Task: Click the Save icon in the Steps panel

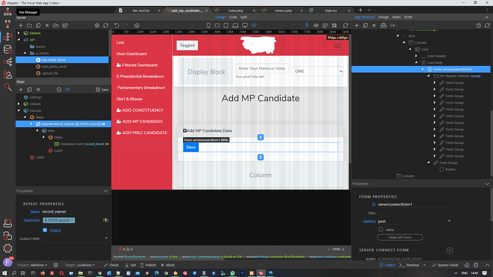Action: point(102,89)
